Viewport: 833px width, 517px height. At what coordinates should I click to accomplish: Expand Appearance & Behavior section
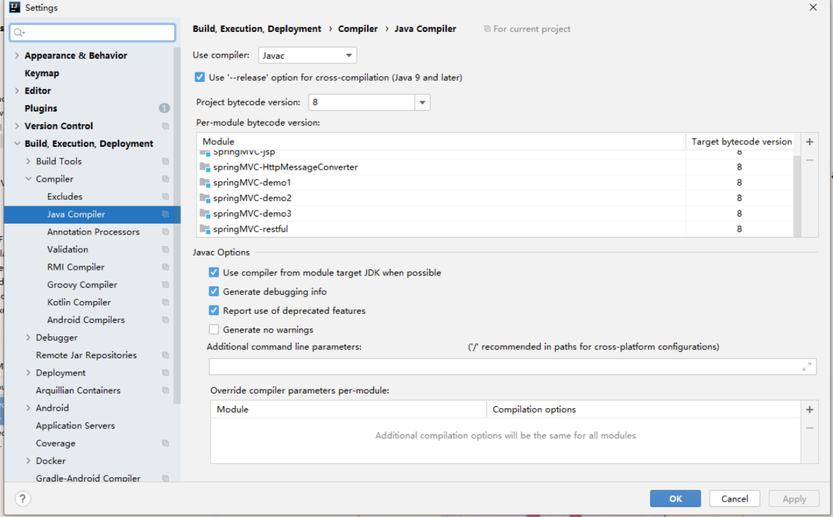pos(17,56)
